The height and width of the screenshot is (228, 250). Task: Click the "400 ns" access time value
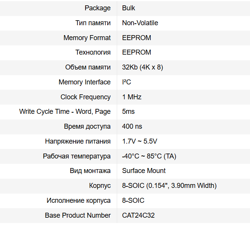coord(132,126)
